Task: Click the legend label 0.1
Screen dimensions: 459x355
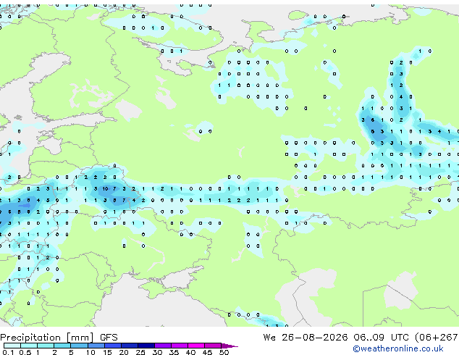Action: click(x=8, y=352)
